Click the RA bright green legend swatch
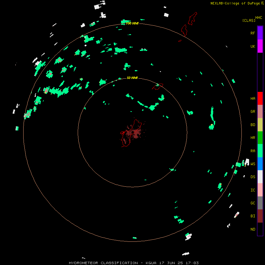This screenshot has height=265, width=265. coord(260,151)
